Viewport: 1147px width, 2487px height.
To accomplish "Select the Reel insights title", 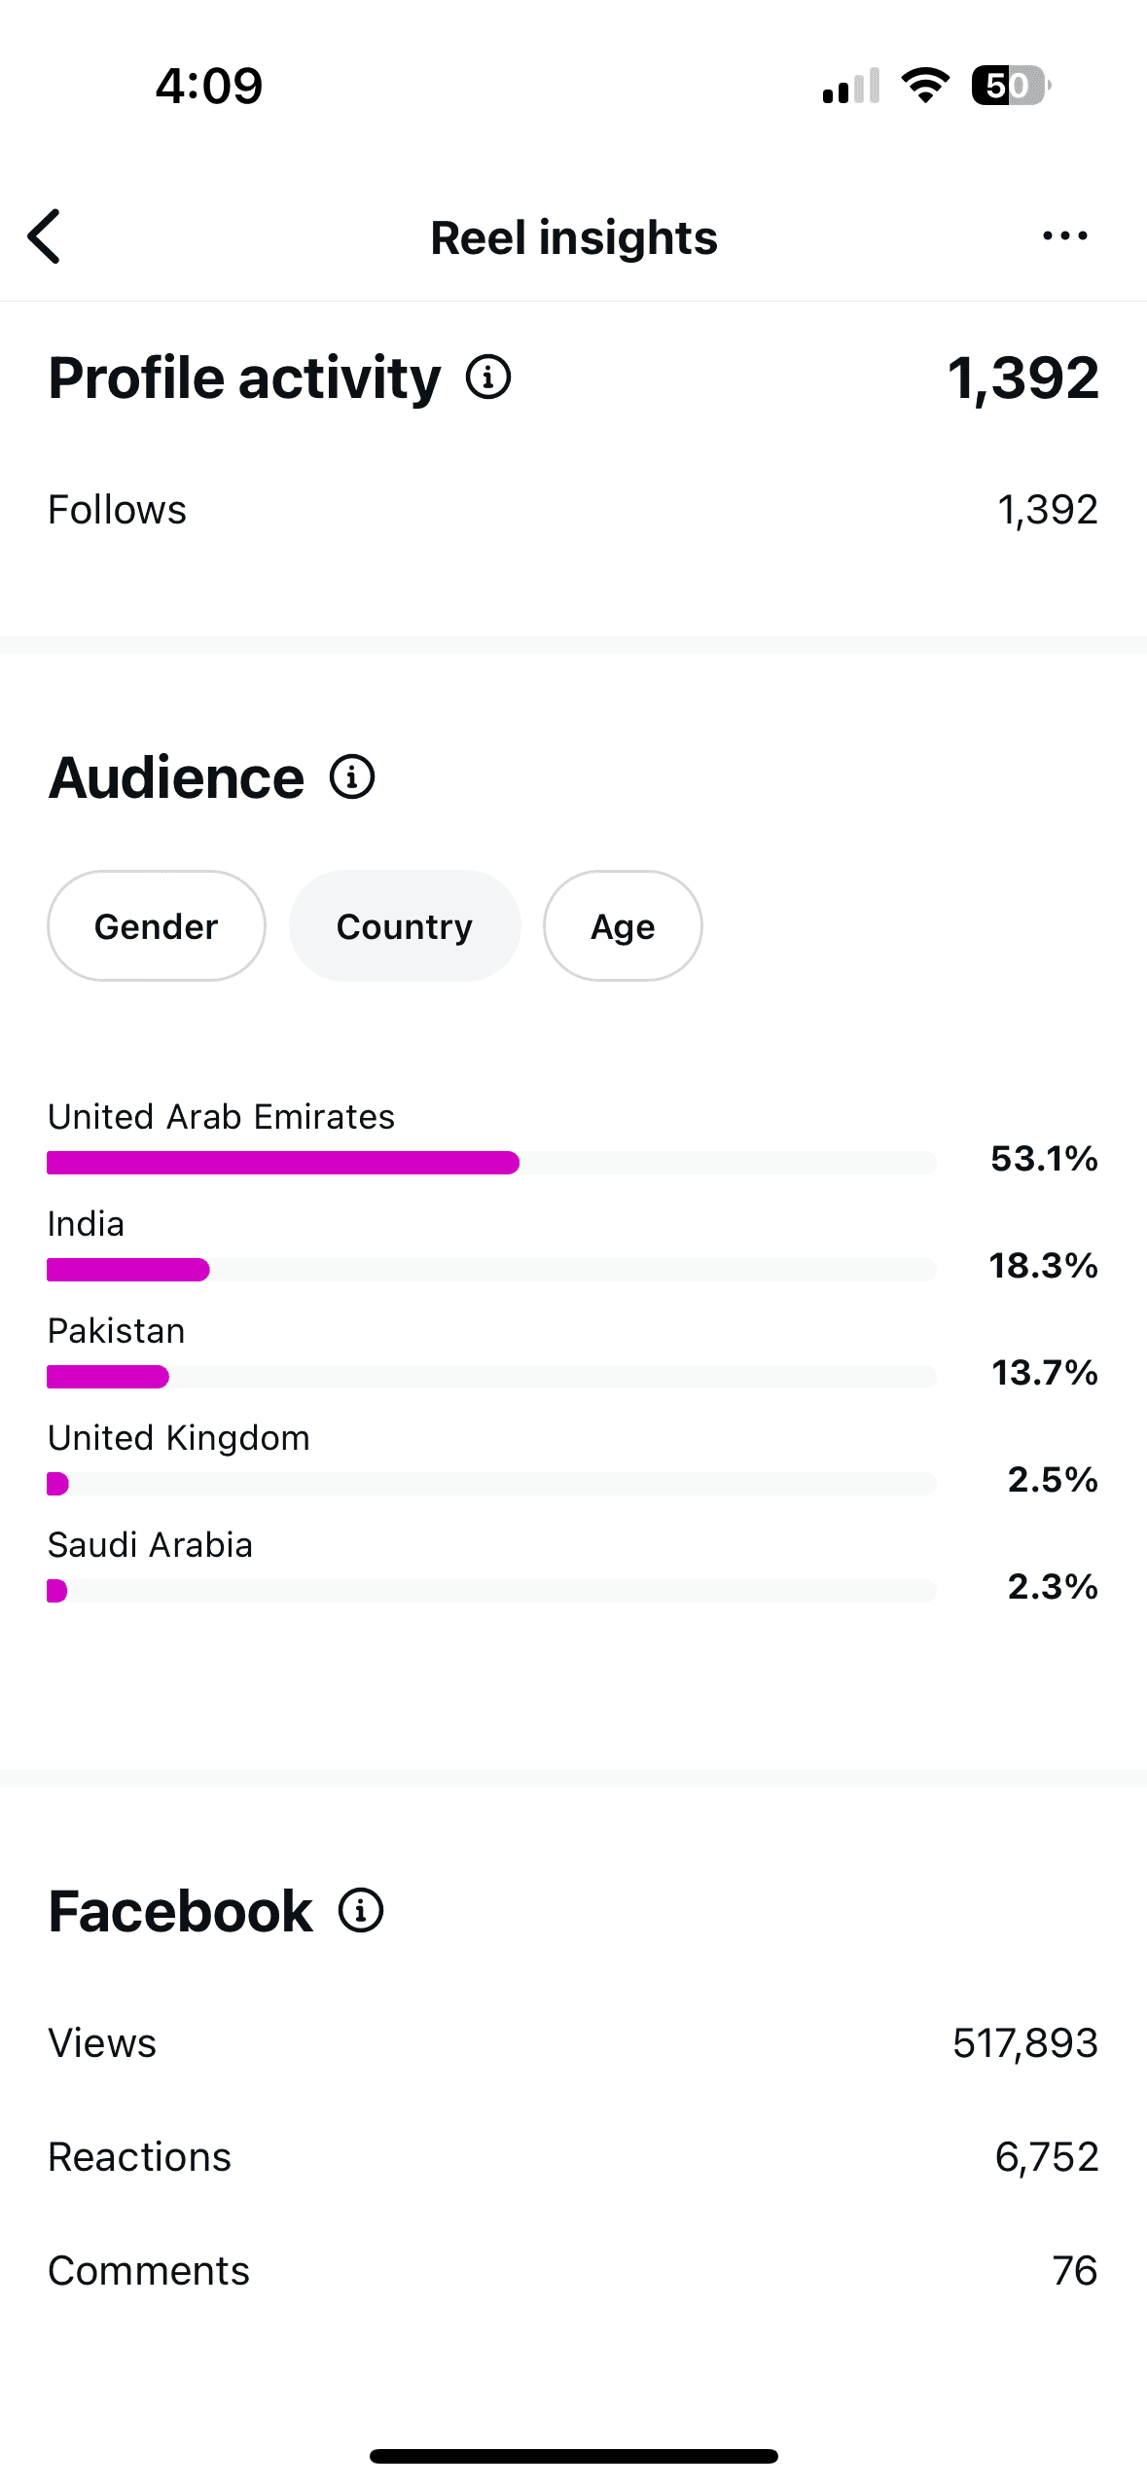I will (x=573, y=236).
